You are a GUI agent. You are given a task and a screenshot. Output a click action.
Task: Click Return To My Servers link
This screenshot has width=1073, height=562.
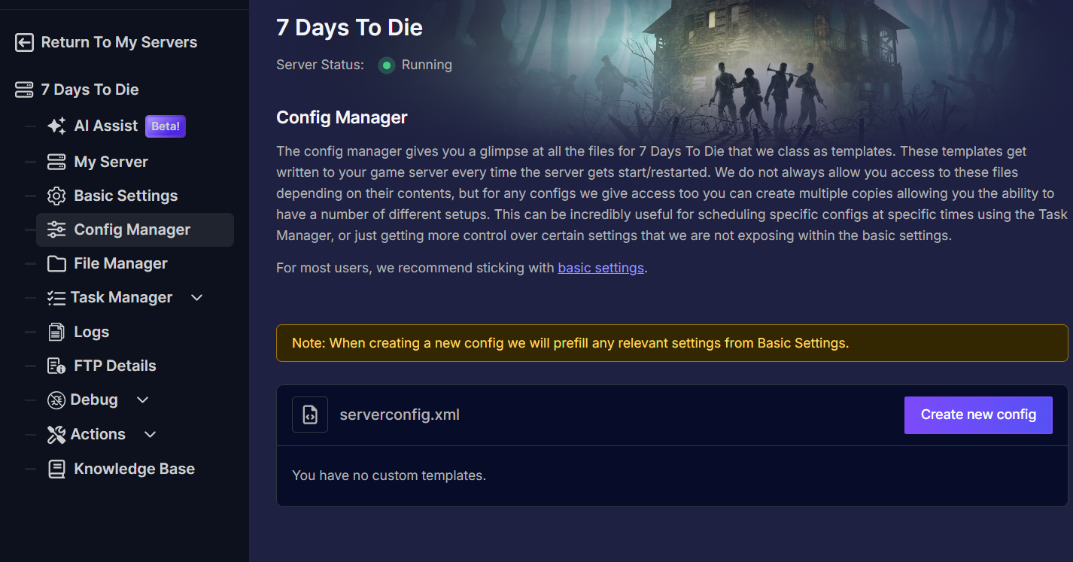(119, 43)
